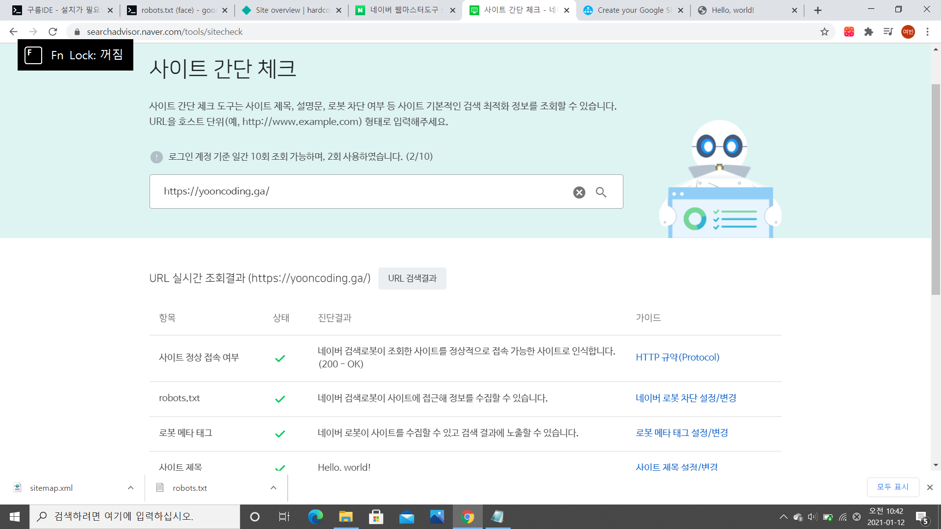Switch to the Site overview tab
The height and width of the screenshot is (529, 941).
click(292, 10)
